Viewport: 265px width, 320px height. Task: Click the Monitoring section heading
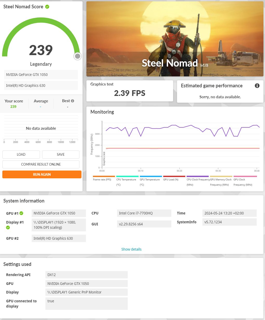(x=102, y=112)
